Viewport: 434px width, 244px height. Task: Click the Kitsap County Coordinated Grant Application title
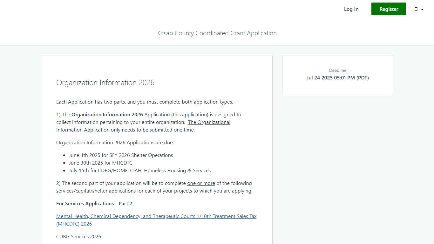pos(217,33)
